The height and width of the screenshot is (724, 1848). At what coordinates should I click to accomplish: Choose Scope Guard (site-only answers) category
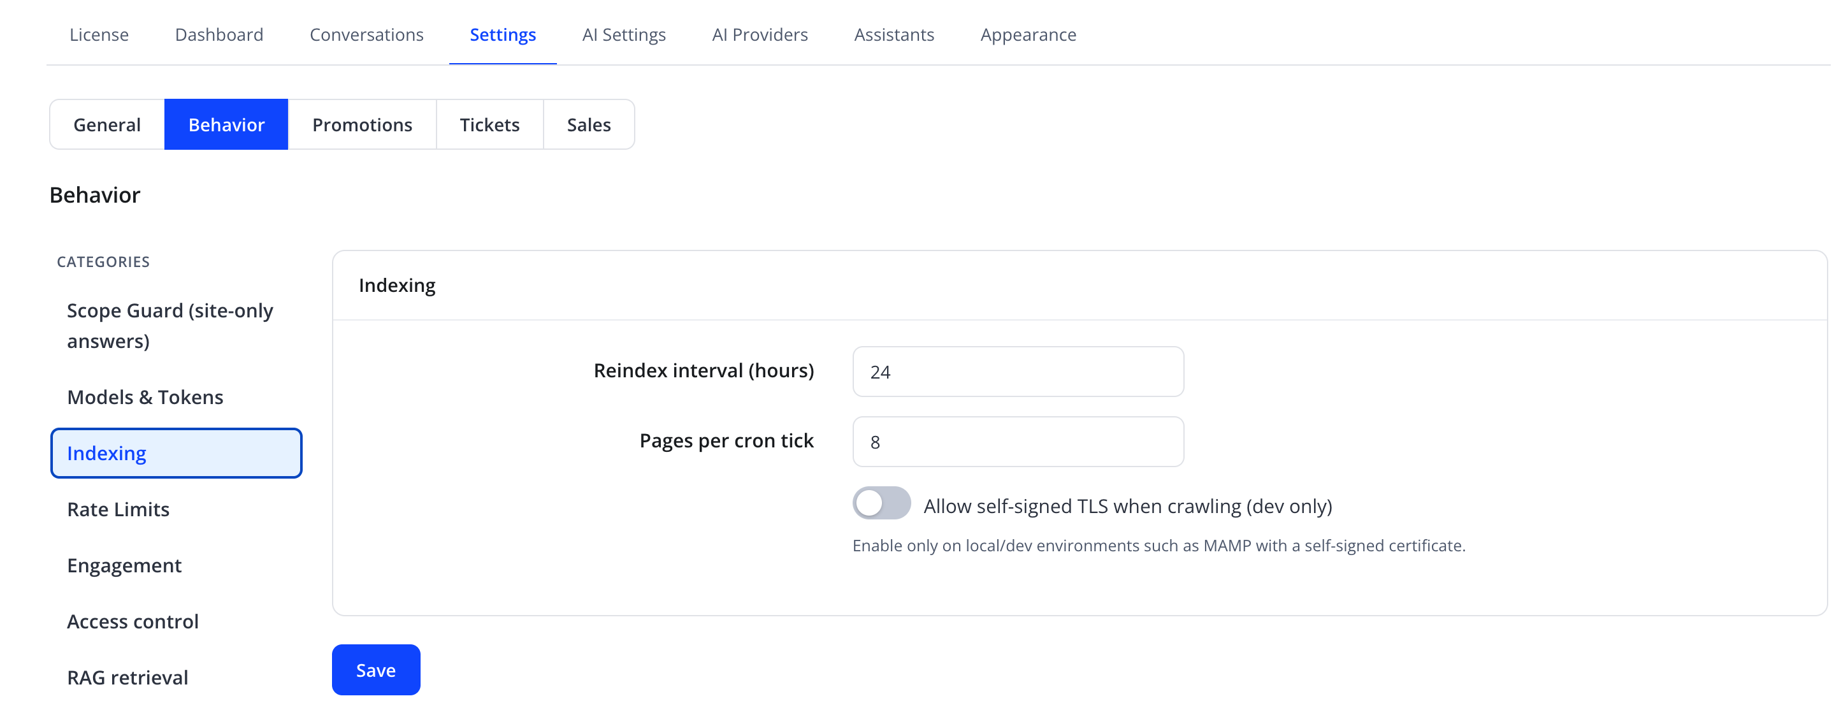coord(176,326)
